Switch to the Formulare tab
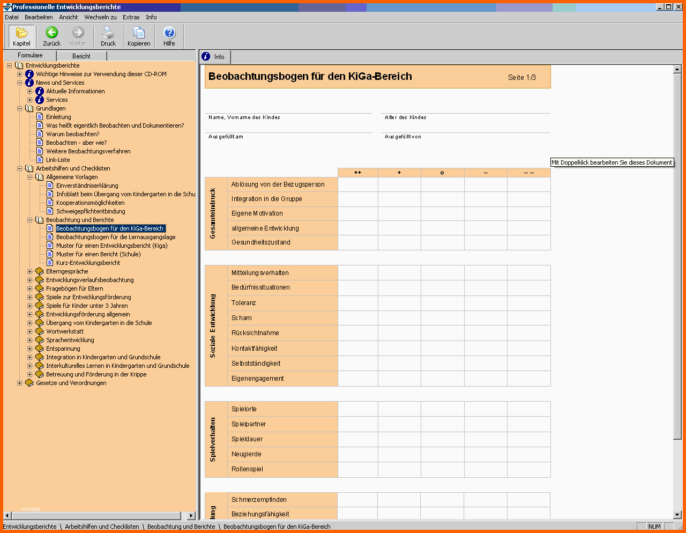This screenshot has width=686, height=533. [30, 55]
